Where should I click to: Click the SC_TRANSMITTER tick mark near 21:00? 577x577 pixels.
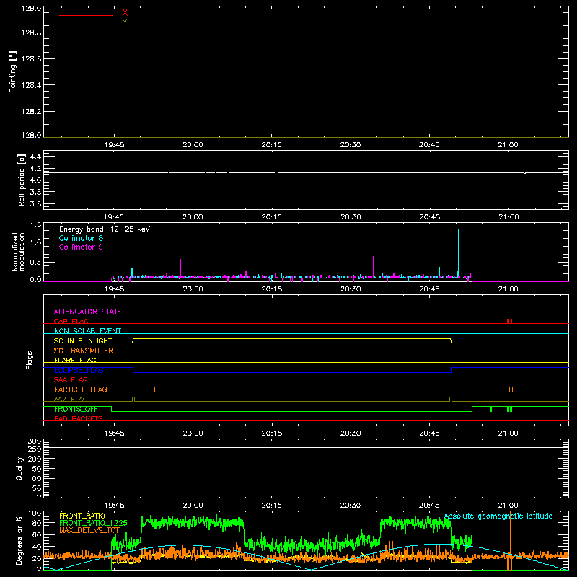point(511,351)
